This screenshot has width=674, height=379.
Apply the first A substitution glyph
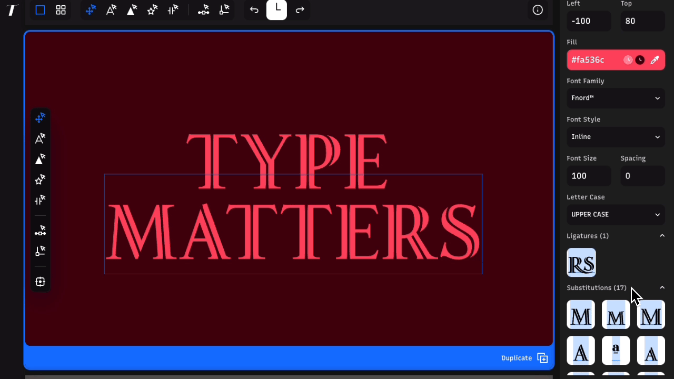point(581,351)
